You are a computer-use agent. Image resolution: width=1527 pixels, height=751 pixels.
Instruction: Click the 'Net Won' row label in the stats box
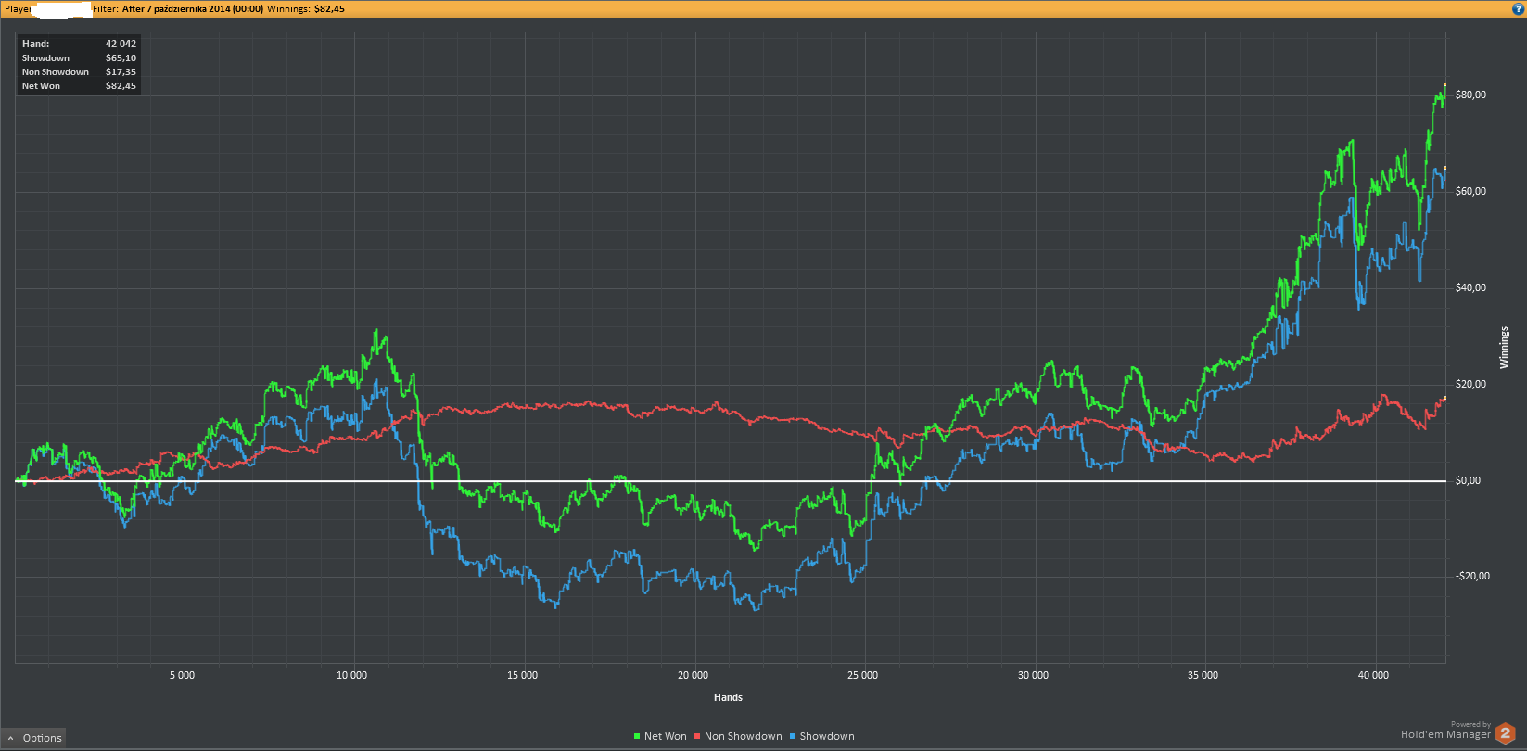[41, 86]
